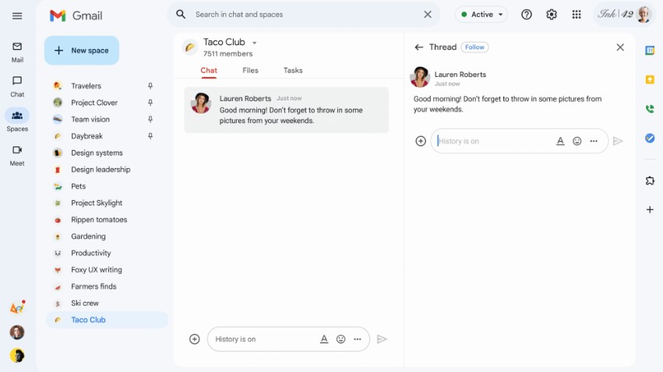Open Google Keep side panel icon
The height and width of the screenshot is (372, 663).
(650, 80)
